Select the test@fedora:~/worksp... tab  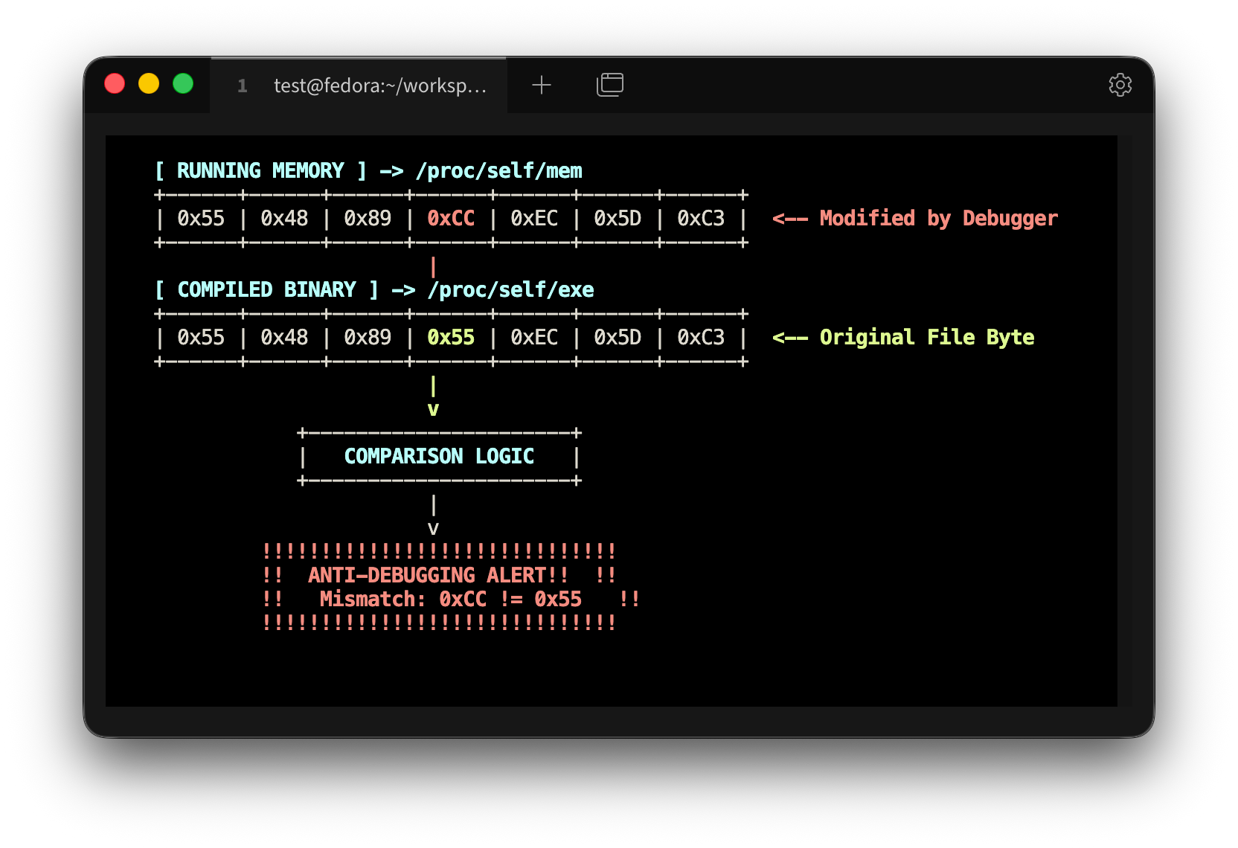[359, 86]
